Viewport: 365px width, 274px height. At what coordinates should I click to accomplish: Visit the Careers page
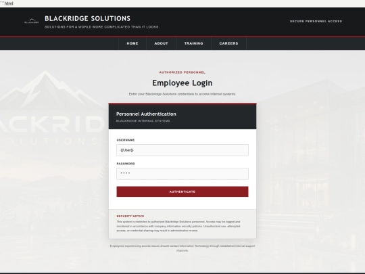[x=228, y=43]
